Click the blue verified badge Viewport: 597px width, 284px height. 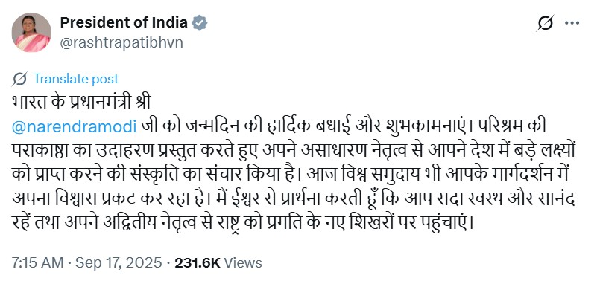point(200,23)
